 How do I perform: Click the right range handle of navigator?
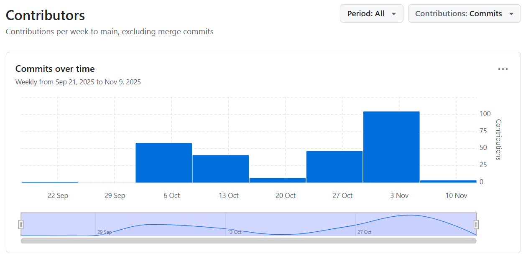476,225
